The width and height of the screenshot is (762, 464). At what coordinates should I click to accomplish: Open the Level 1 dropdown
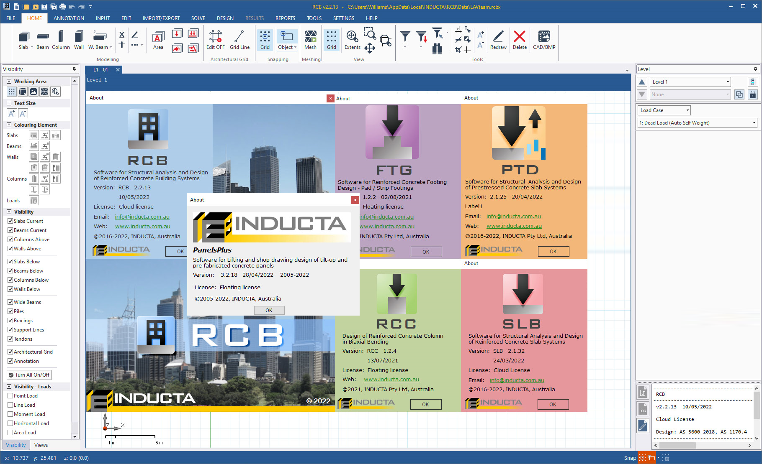(691, 82)
